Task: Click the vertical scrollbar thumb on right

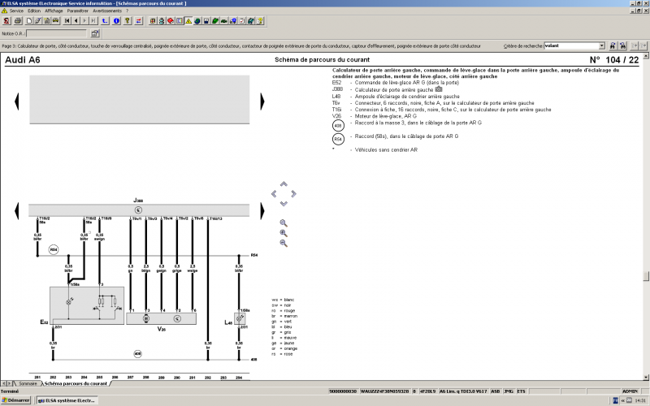Action: [x=646, y=276]
